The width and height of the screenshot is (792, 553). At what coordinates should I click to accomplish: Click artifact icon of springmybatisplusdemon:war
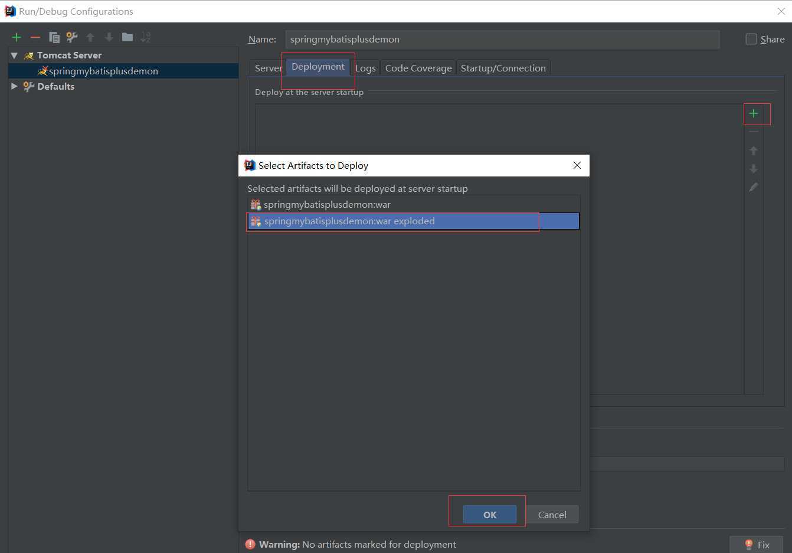point(256,205)
